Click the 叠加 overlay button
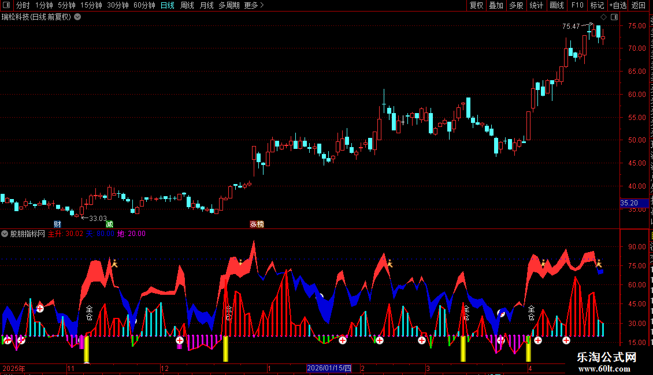 pos(496,5)
